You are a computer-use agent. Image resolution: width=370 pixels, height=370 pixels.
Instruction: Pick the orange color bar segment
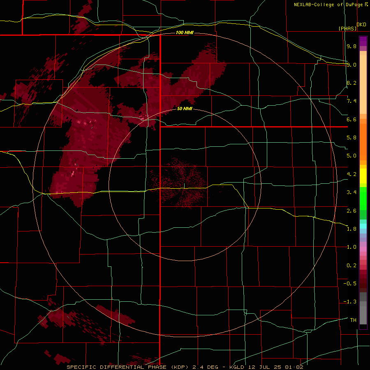[x=363, y=142]
